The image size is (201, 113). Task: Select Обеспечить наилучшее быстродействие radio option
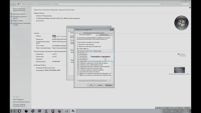78,46
